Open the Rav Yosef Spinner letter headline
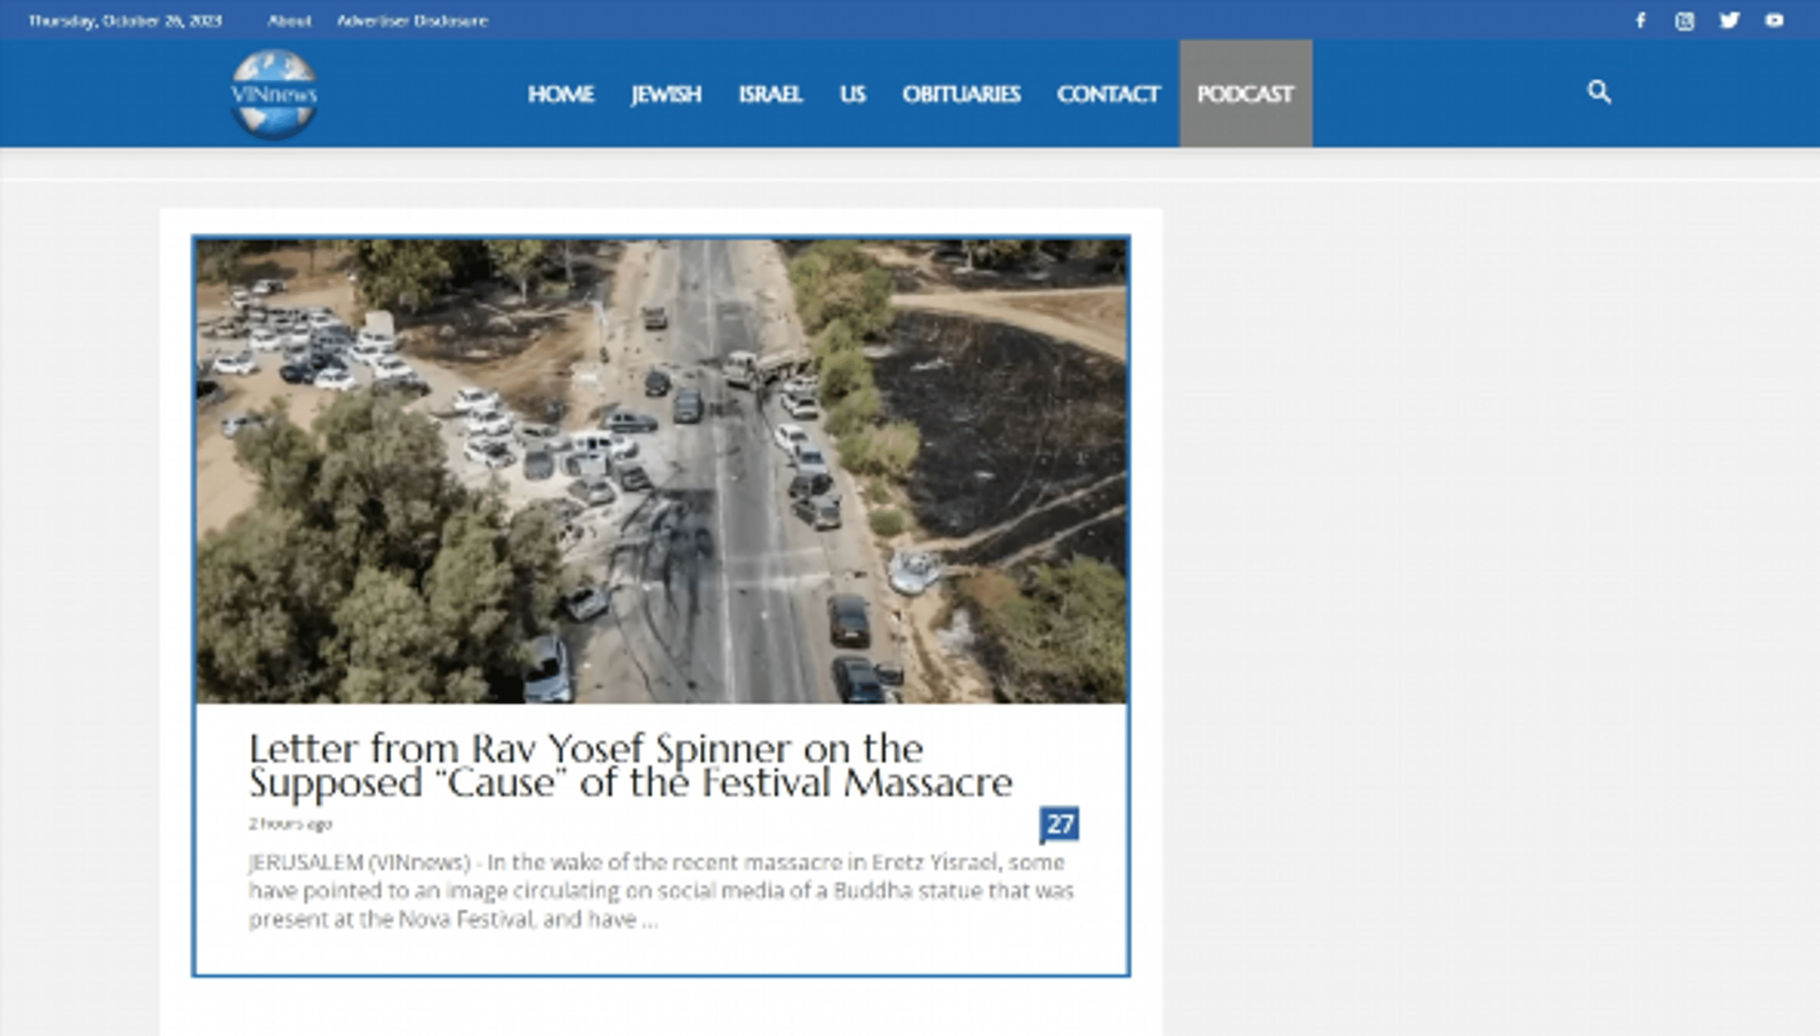This screenshot has height=1036, width=1820. coord(630,765)
